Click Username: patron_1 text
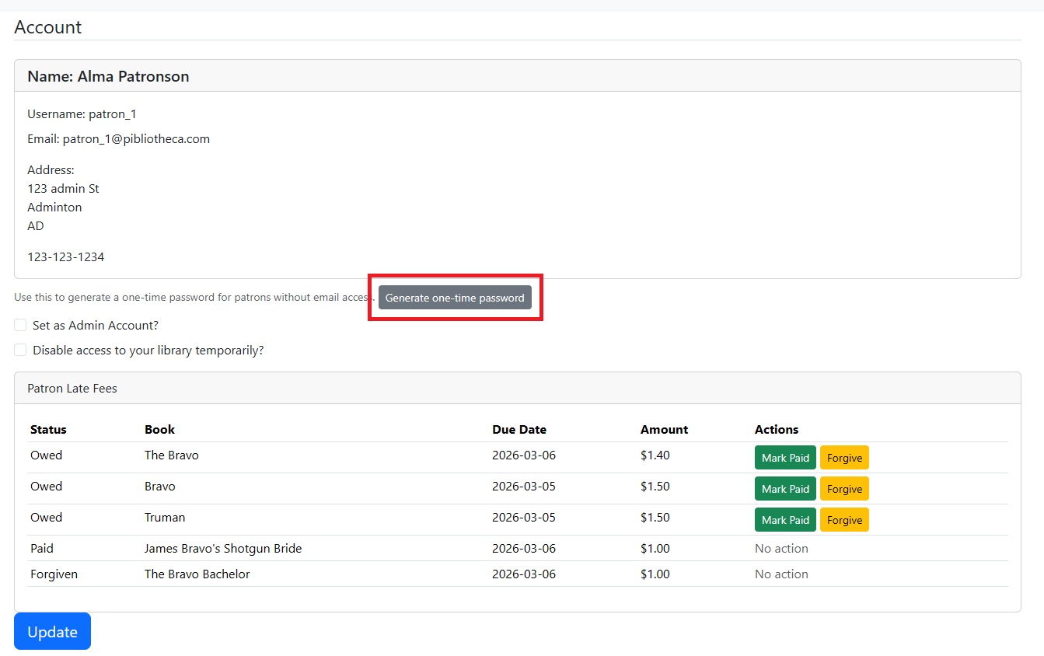 point(82,113)
